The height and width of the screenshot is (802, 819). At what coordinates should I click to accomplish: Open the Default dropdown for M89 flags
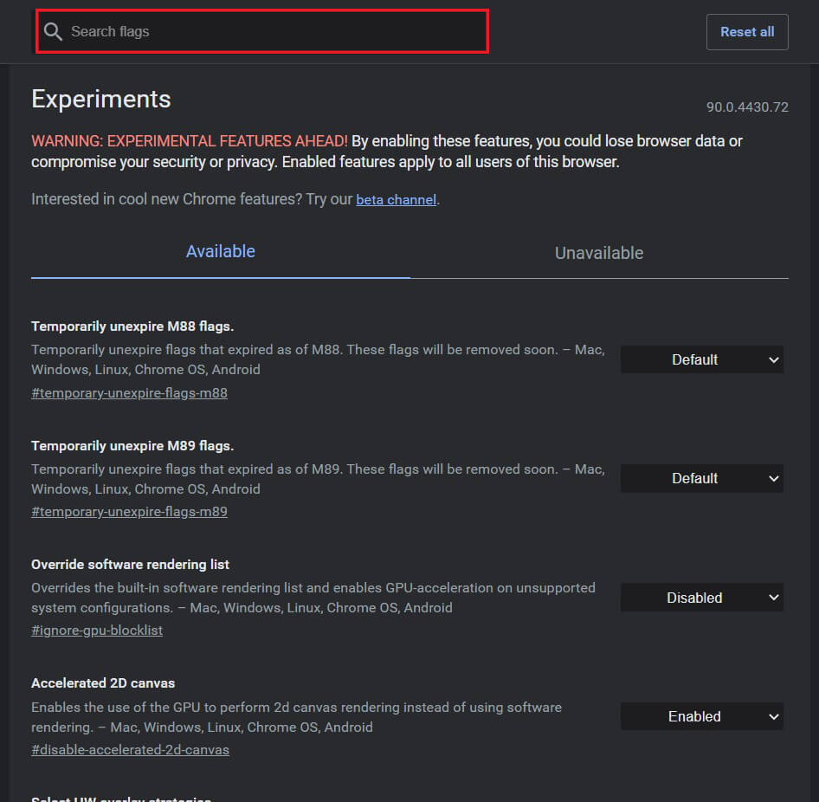(701, 478)
